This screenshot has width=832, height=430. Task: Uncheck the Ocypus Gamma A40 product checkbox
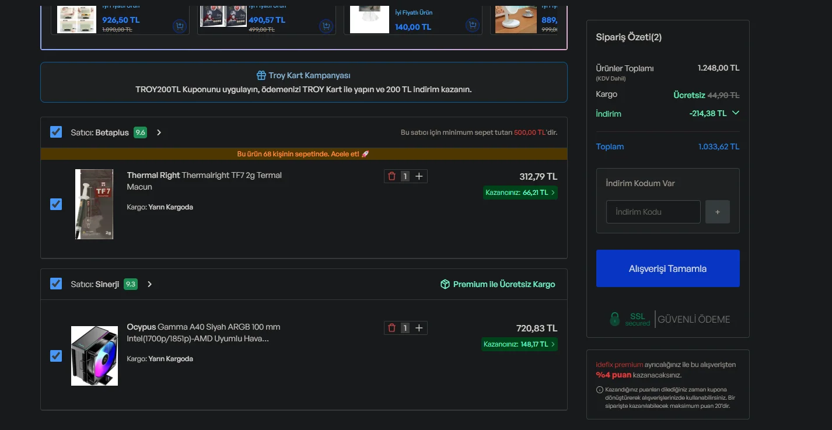56,356
